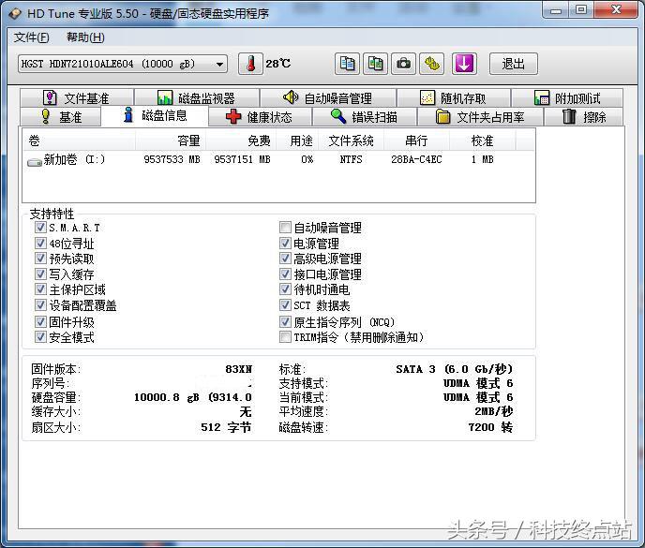
Task: Click the 校准 column header
Action: coord(482,141)
